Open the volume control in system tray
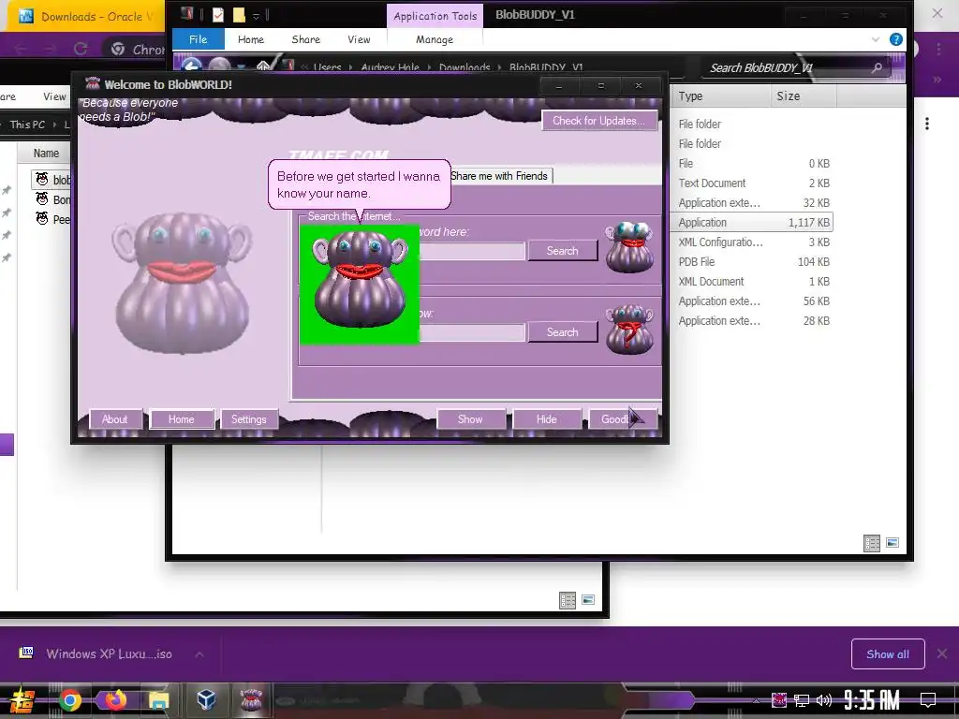The height and width of the screenshot is (719, 959). (824, 700)
